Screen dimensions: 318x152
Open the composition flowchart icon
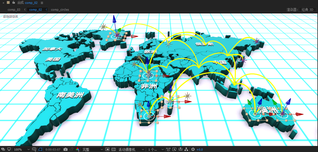(x=186, y=149)
